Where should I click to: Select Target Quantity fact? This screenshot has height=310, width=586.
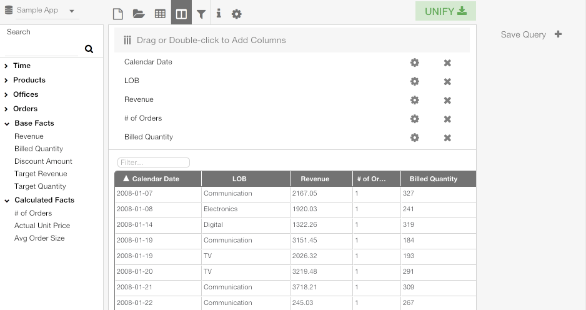pos(40,186)
